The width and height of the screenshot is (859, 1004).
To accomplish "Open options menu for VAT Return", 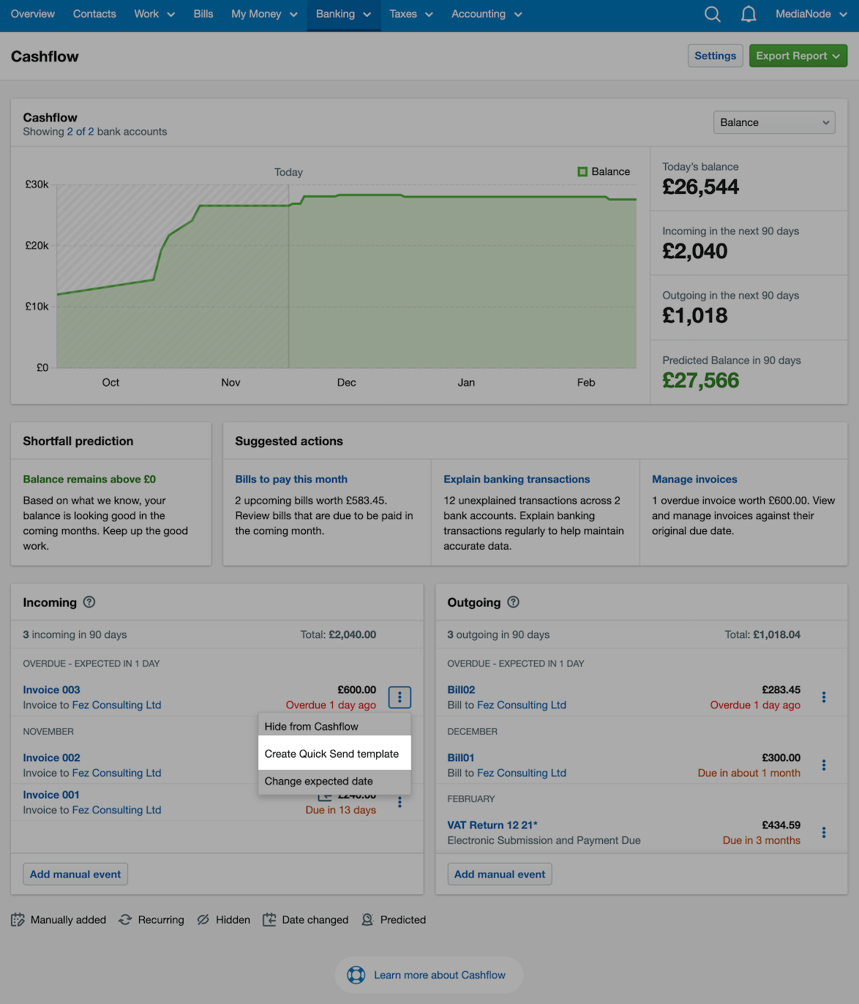I will [824, 833].
